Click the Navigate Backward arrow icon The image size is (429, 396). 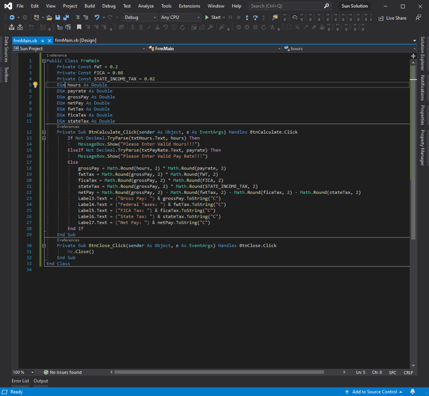coord(11,17)
